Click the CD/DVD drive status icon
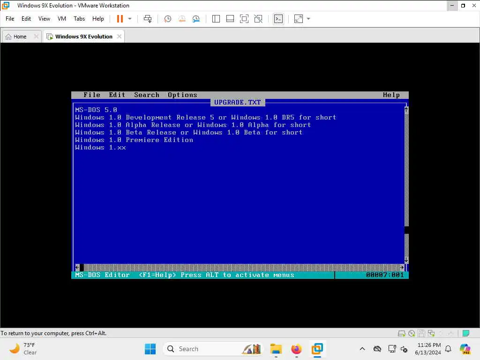 pyautogui.click(x=412, y=333)
